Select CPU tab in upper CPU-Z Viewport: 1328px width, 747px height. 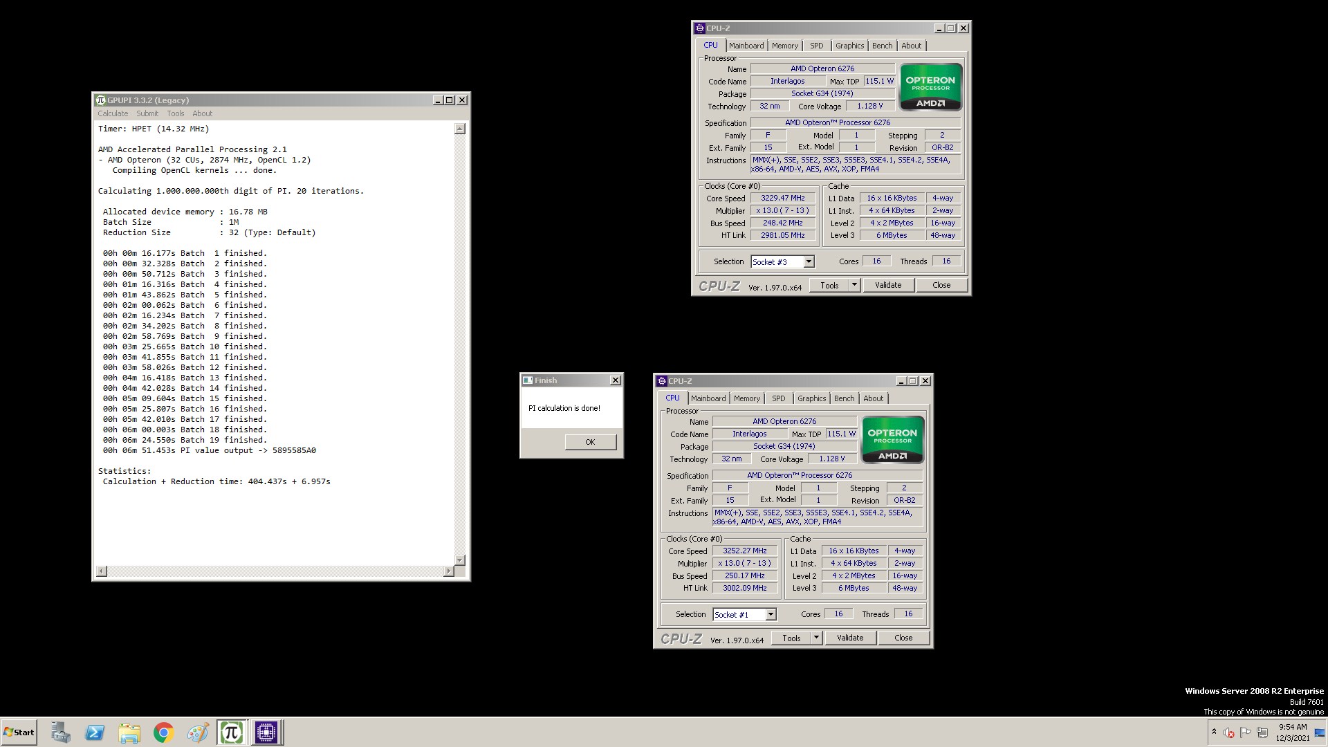(710, 45)
